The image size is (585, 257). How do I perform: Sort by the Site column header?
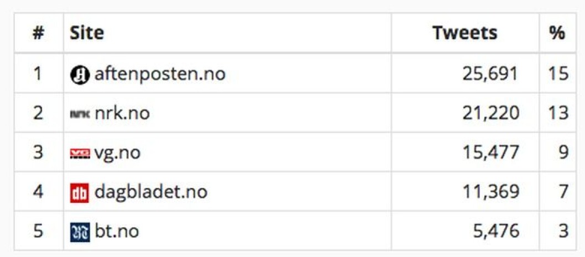pyautogui.click(x=87, y=33)
